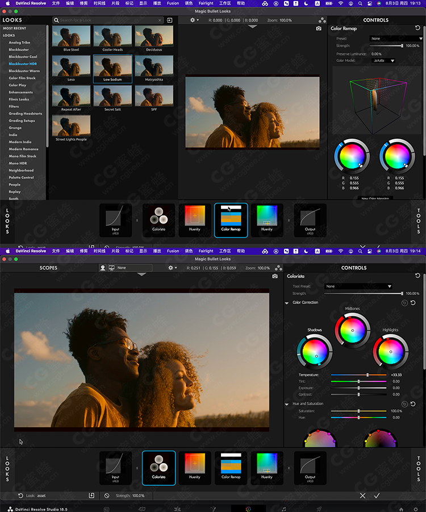Open the Enhancements looks category
Viewport: 426px width, 512px height.
click(x=21, y=92)
